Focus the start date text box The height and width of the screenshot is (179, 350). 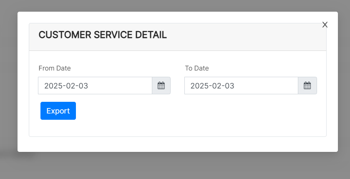pyautogui.click(x=95, y=86)
